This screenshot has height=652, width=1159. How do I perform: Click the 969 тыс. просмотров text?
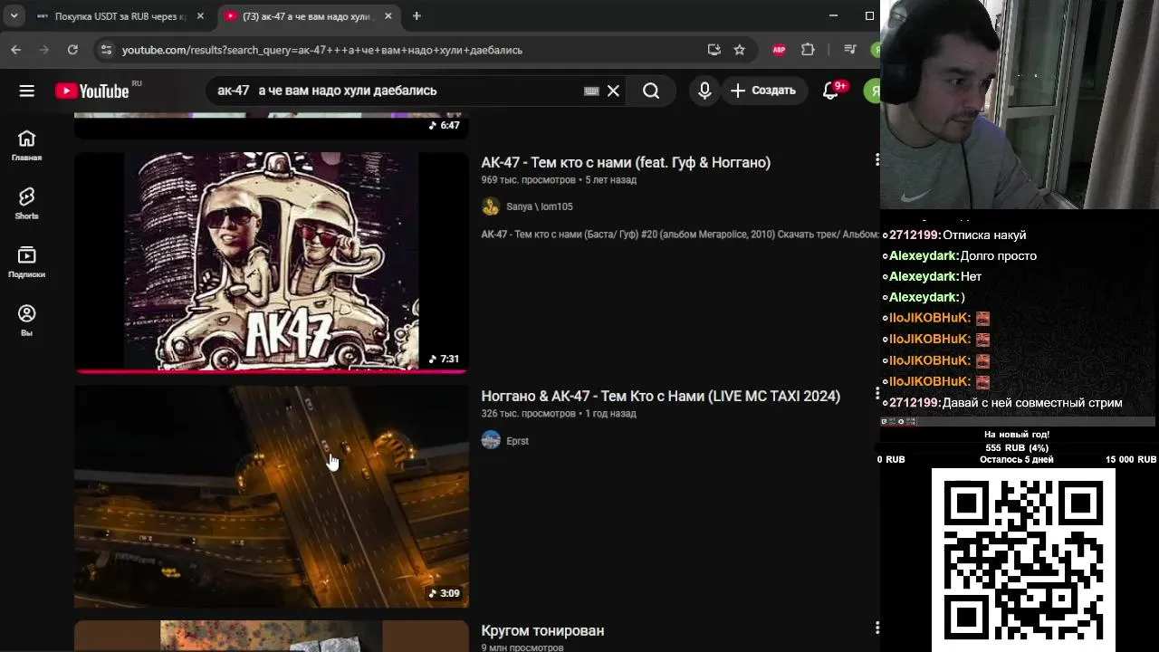coord(530,180)
